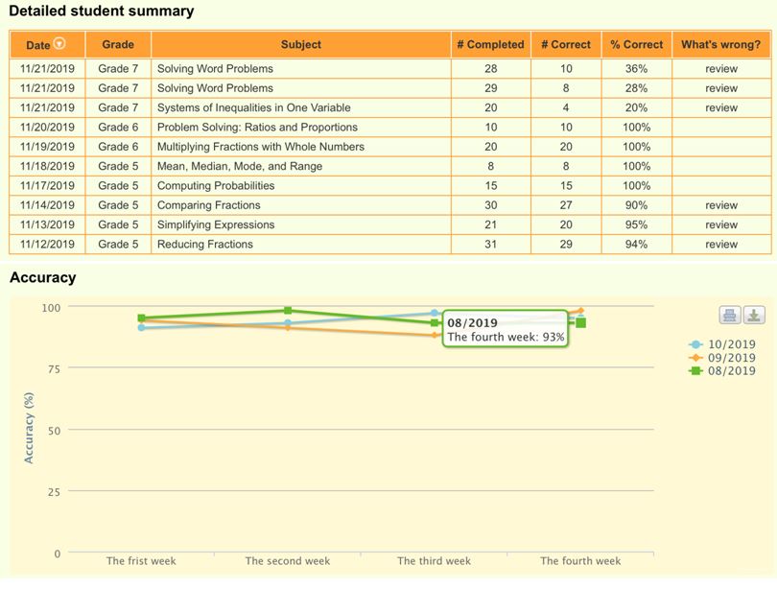Click the % Correct column header

click(x=636, y=44)
